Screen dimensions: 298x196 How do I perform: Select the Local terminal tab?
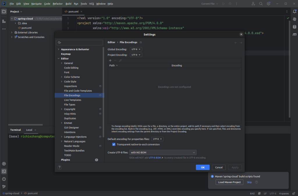click(29, 130)
